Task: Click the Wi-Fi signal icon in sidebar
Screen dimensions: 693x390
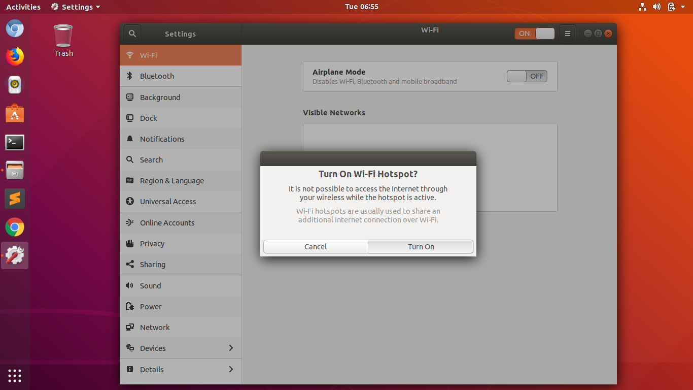Action: tap(130, 55)
